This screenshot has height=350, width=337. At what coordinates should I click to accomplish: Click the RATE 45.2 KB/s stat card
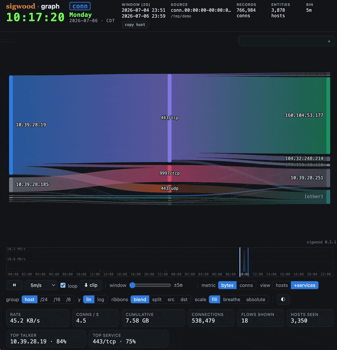tap(37, 318)
